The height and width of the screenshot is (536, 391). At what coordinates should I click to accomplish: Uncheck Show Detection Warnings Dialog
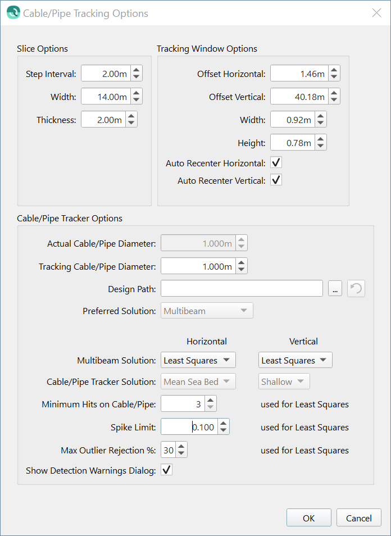[167, 470]
